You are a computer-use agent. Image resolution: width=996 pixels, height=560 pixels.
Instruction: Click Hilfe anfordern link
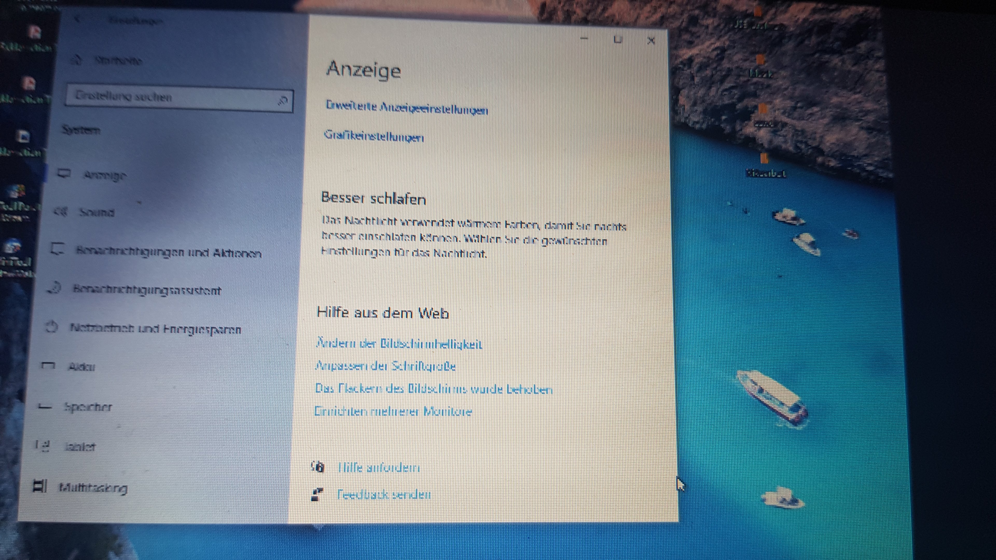click(x=378, y=468)
